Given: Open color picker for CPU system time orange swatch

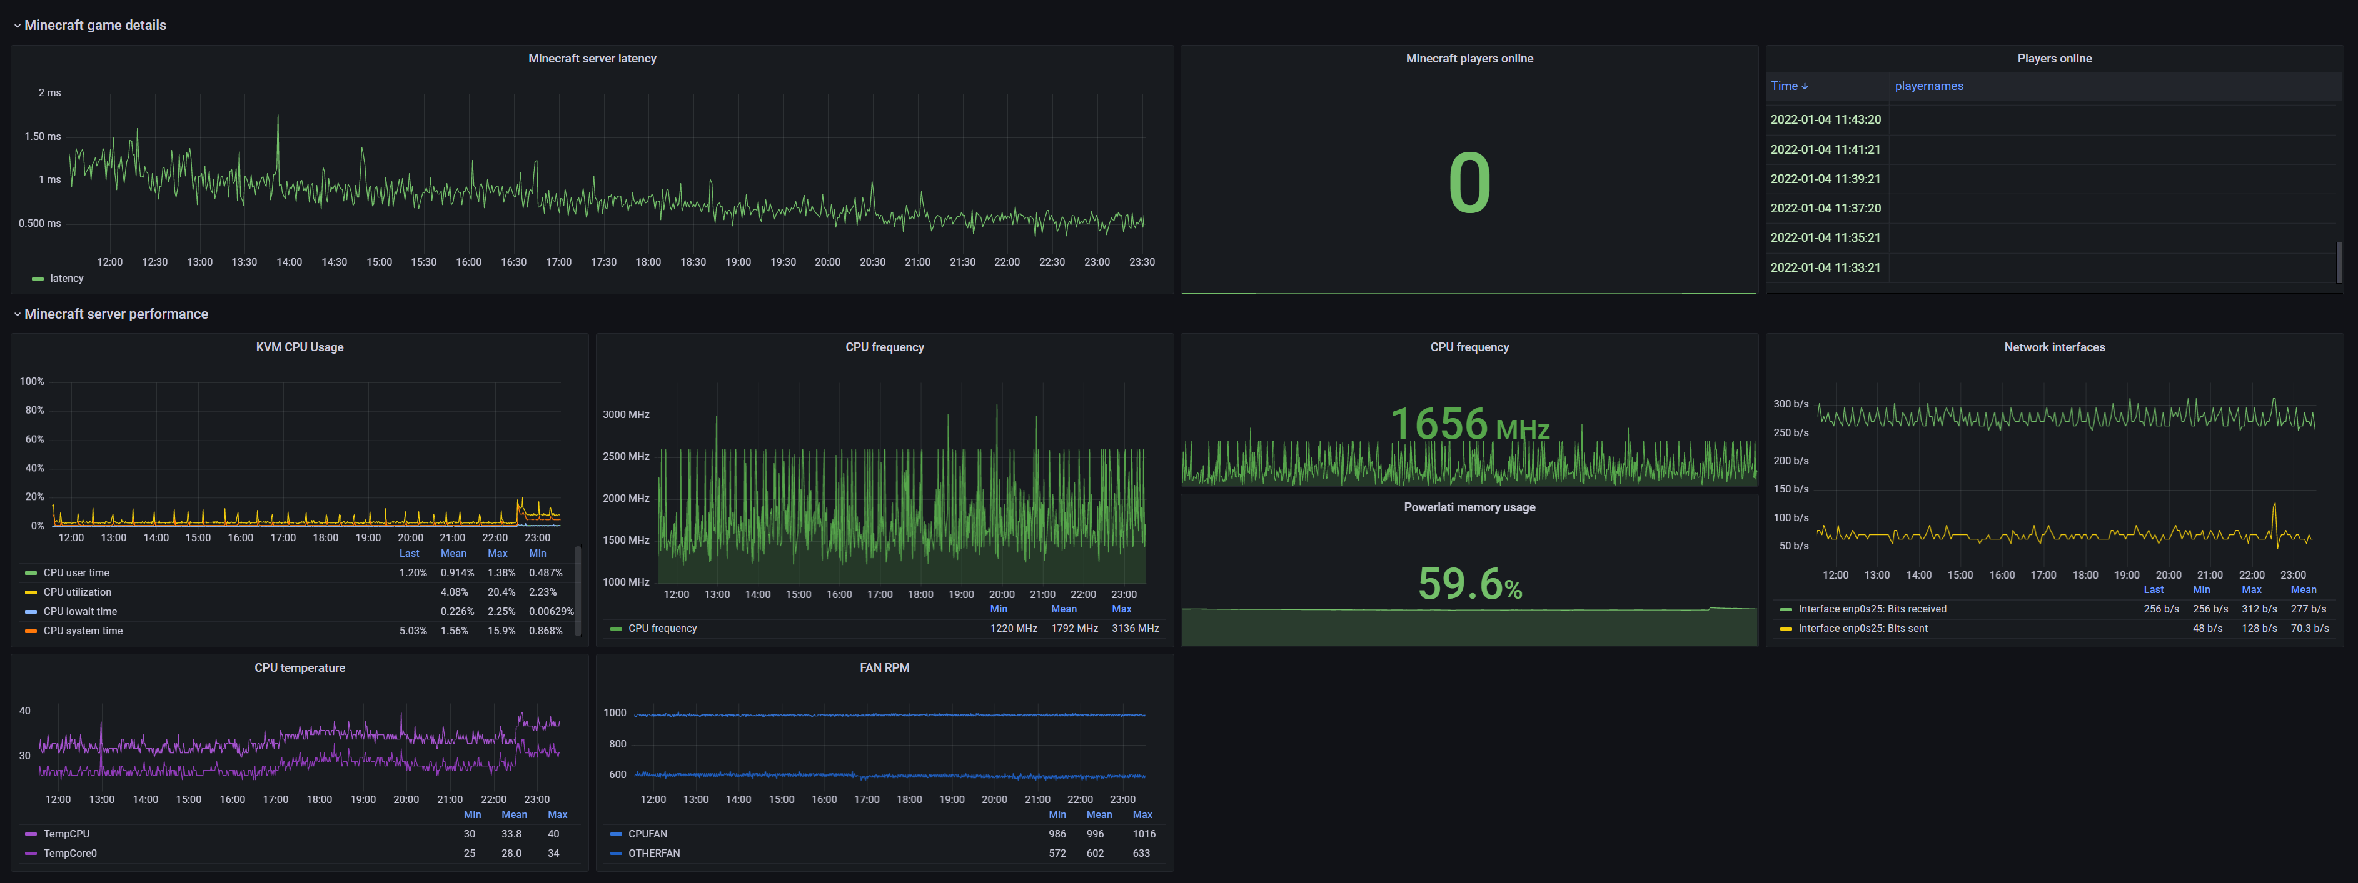Looking at the screenshot, I should pos(30,631).
